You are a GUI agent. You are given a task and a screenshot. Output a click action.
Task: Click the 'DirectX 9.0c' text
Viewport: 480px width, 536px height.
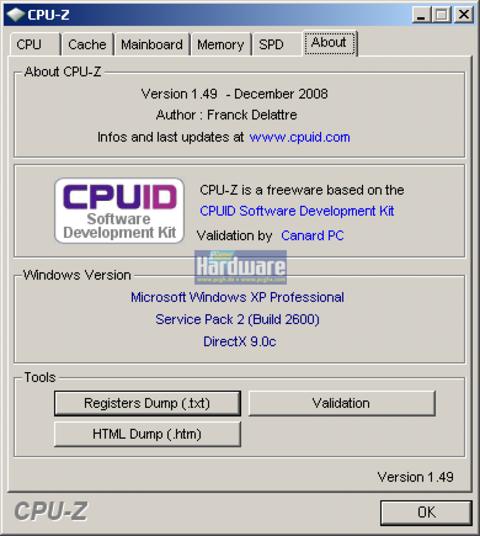pos(239,341)
